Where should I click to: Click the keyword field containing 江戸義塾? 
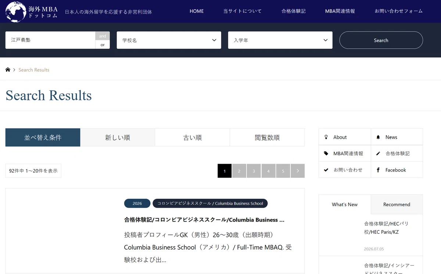[x=50, y=40]
